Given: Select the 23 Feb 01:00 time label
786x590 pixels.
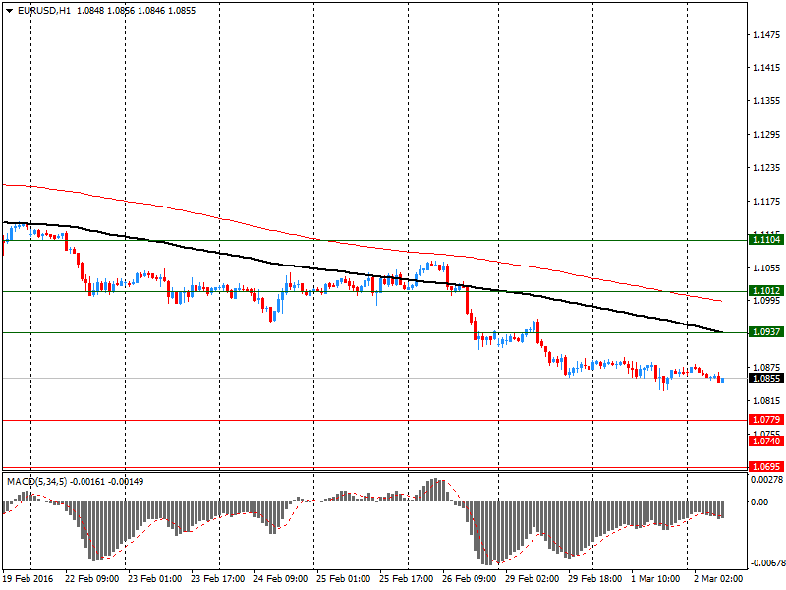Looking at the screenshot, I should pyautogui.click(x=155, y=579).
